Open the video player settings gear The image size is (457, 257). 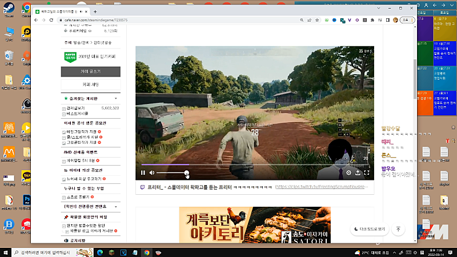pos(349,172)
